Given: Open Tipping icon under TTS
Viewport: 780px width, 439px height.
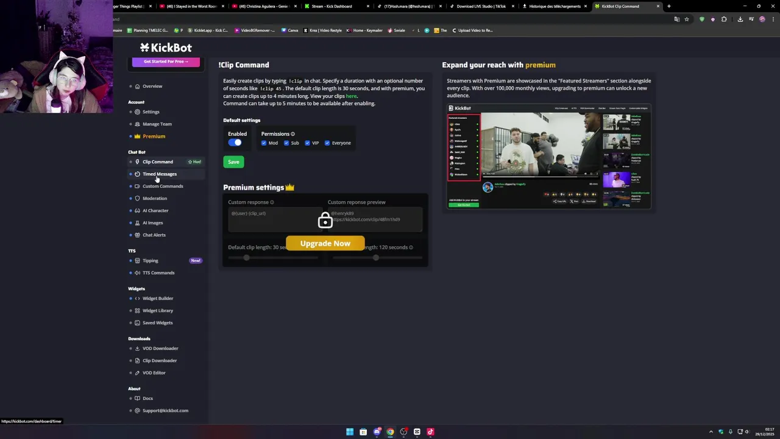Looking at the screenshot, I should (x=137, y=260).
